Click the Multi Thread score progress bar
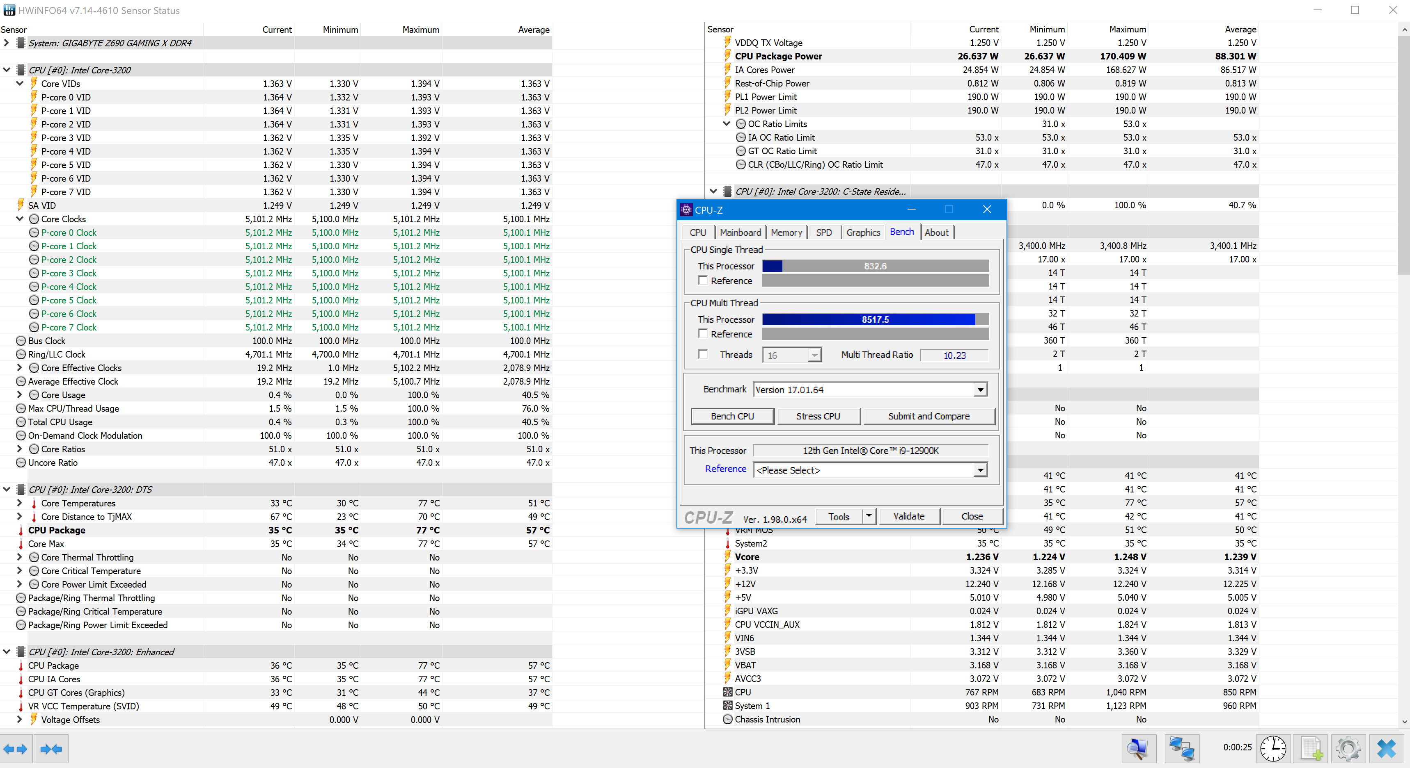1410x768 pixels. pos(875,319)
